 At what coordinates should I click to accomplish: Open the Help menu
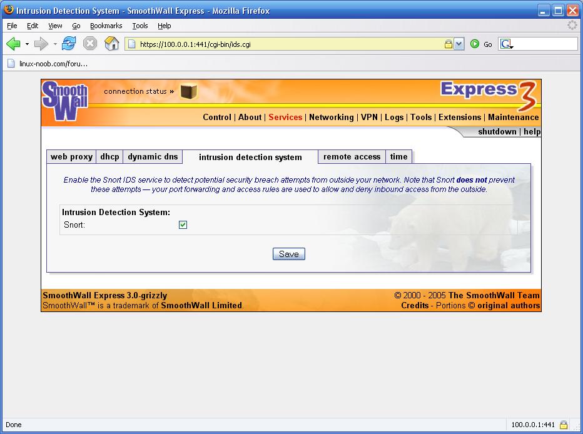(x=164, y=26)
